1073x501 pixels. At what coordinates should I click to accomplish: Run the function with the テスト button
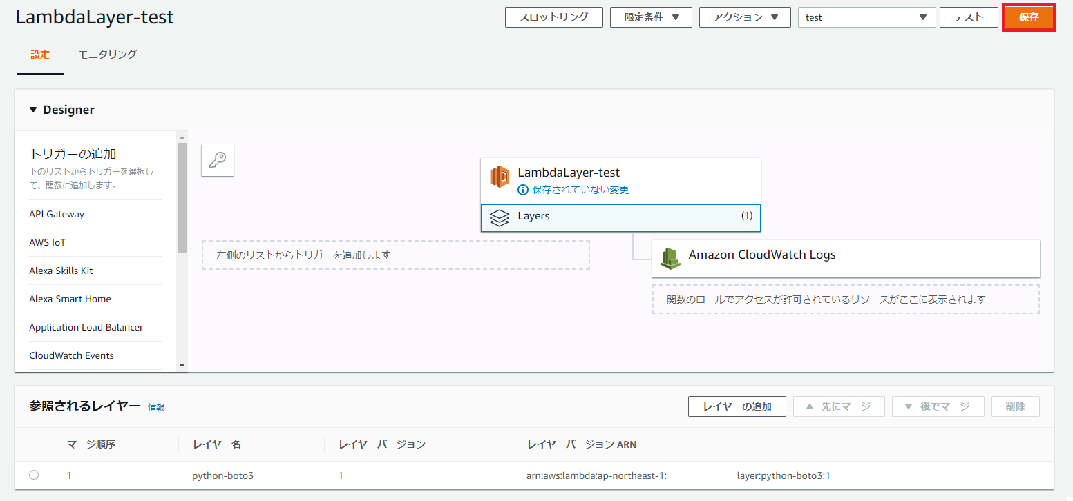click(968, 17)
